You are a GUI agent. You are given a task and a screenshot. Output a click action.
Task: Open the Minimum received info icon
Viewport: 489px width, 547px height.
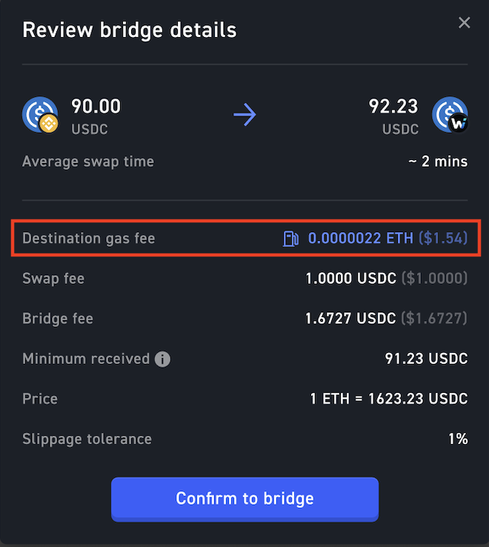click(162, 359)
